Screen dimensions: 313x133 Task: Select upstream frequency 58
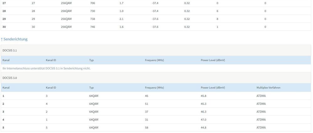[147, 128]
